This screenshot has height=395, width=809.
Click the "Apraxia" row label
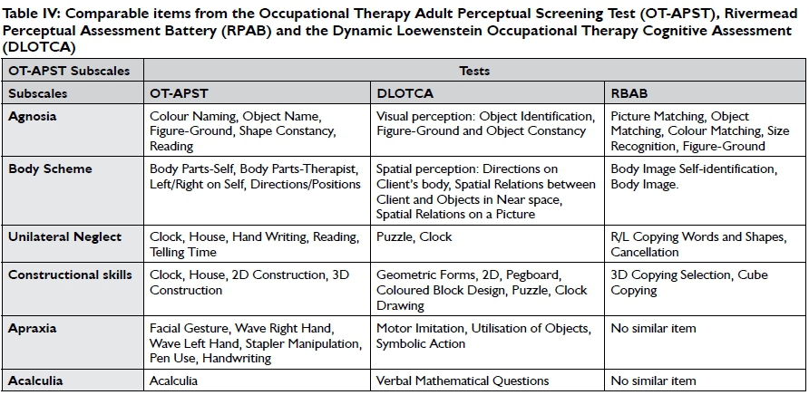[x=33, y=326]
